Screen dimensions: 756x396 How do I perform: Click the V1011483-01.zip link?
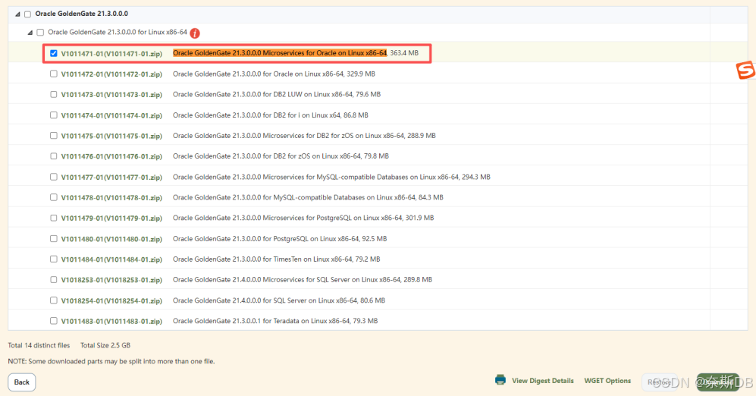click(111, 321)
